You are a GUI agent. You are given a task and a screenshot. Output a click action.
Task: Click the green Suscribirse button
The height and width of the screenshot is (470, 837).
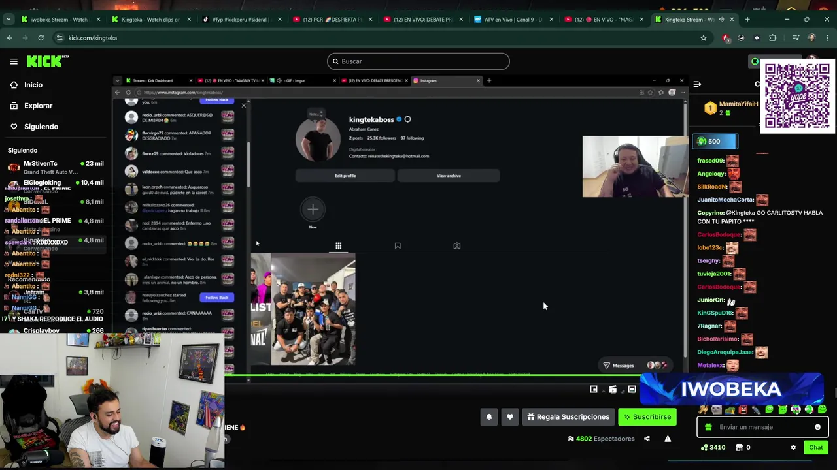click(x=647, y=417)
